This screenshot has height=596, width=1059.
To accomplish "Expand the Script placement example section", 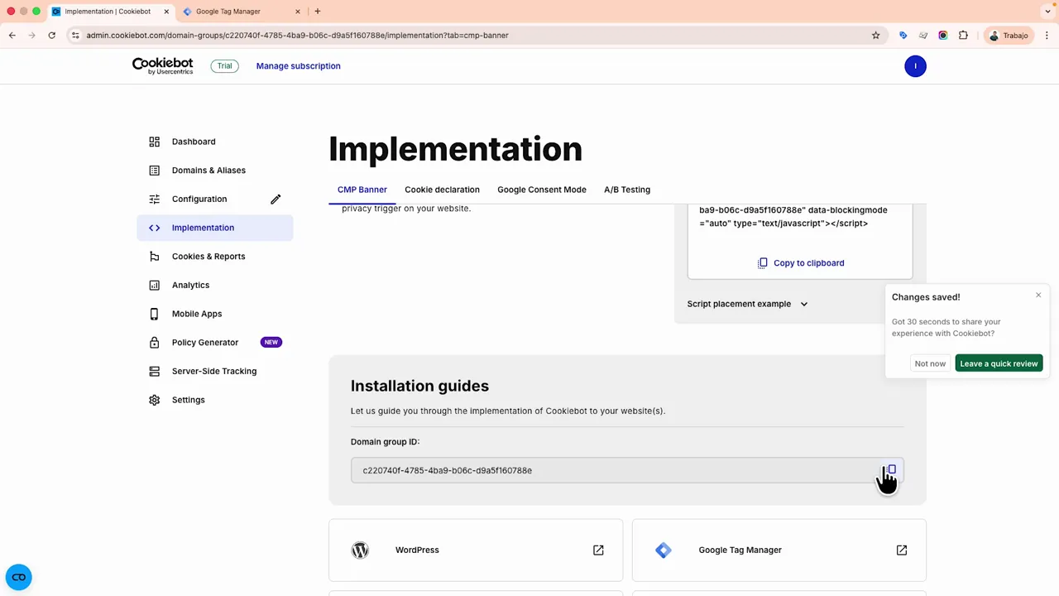I will pyautogui.click(x=747, y=304).
